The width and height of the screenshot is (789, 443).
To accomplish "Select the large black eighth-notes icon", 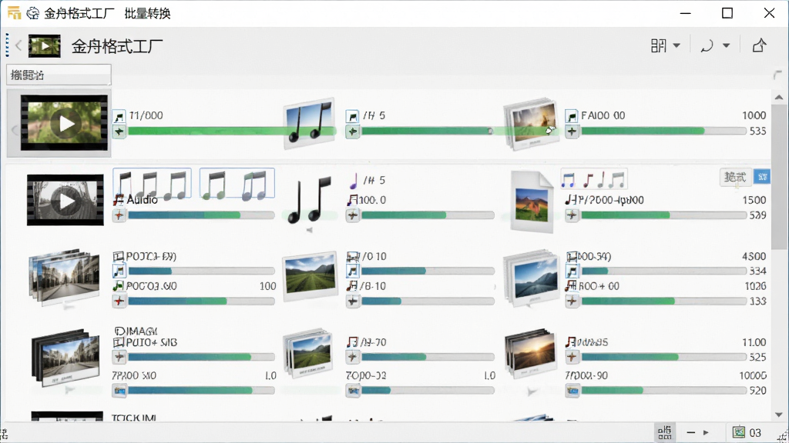I will click(309, 200).
